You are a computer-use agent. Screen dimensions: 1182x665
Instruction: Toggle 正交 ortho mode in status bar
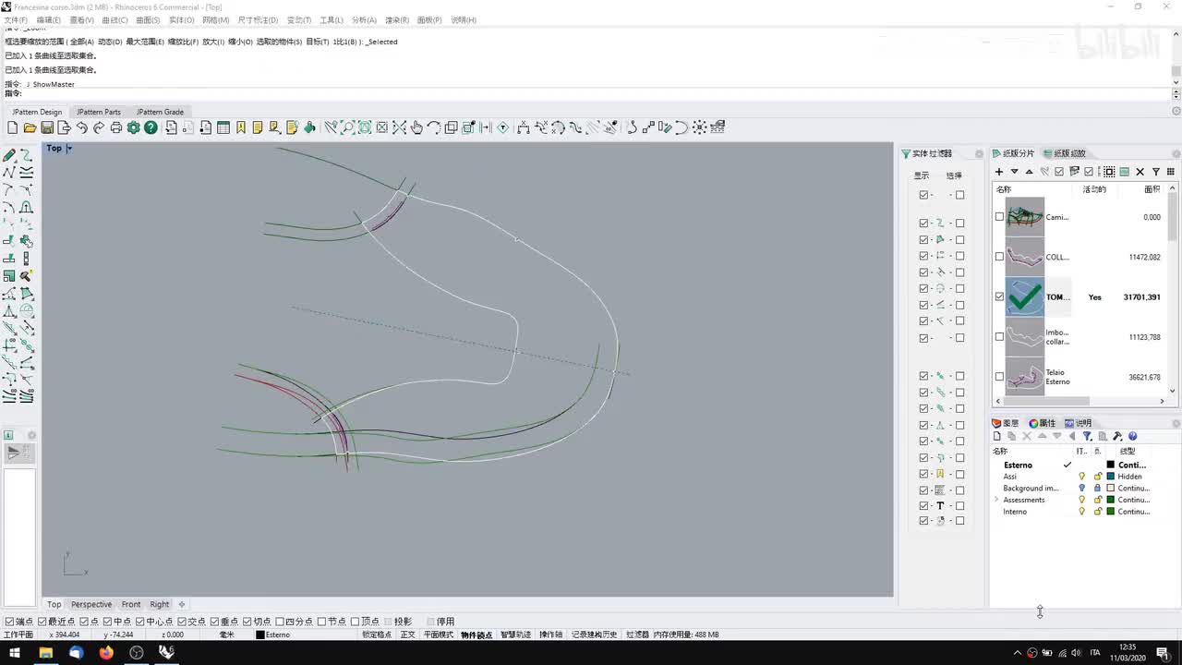[407, 635]
